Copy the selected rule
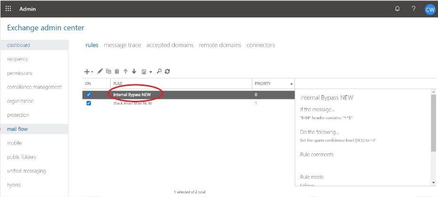The height and width of the screenshot is (197, 438). click(108, 71)
